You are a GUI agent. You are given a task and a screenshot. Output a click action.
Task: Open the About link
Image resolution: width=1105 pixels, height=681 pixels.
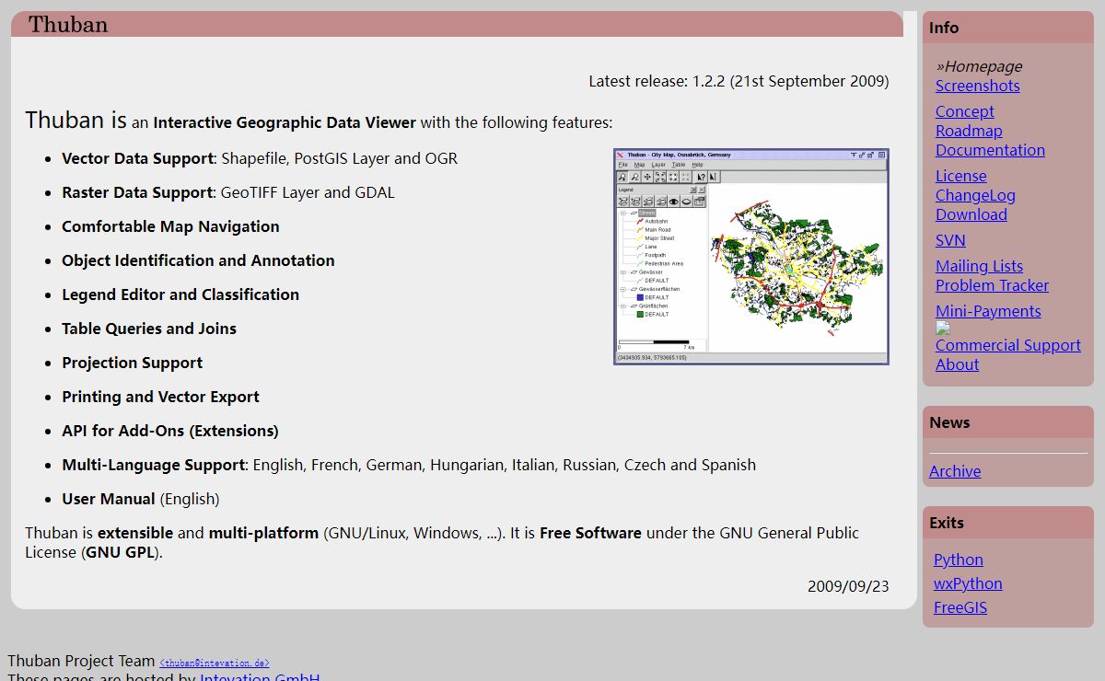[957, 364]
